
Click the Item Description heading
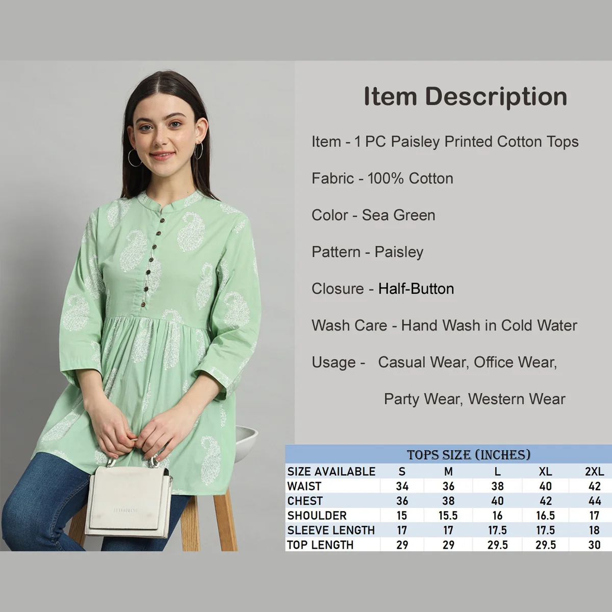[465, 96]
